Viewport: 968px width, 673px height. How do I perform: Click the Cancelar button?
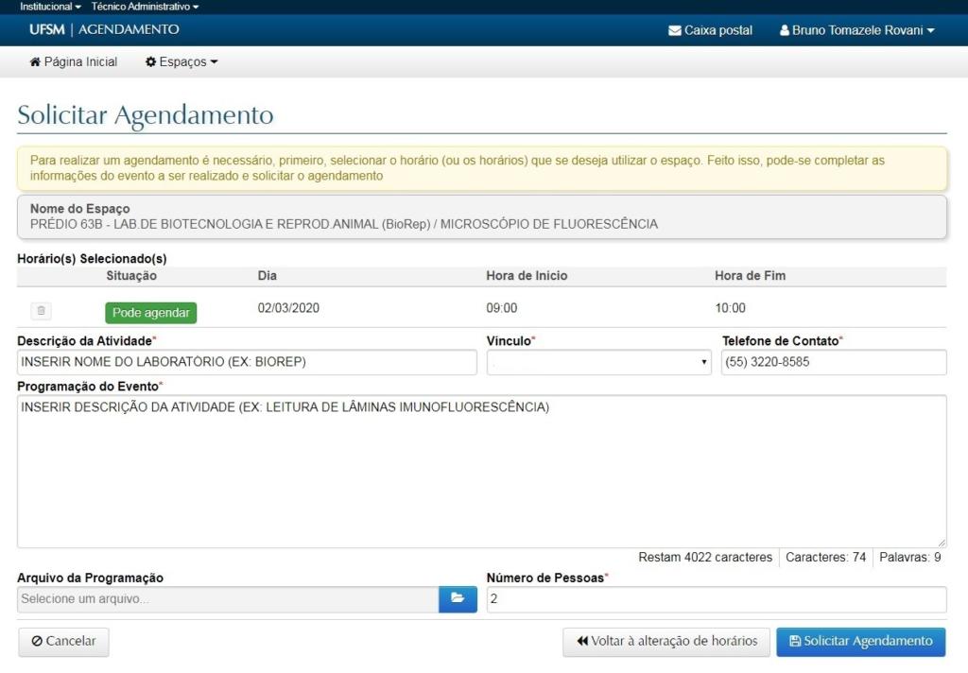tap(63, 641)
